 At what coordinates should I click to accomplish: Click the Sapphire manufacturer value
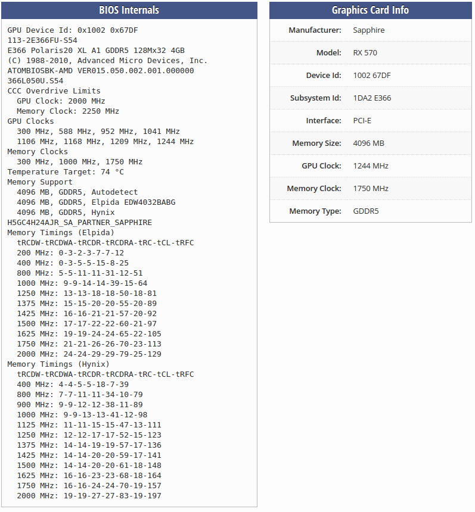[x=369, y=30]
